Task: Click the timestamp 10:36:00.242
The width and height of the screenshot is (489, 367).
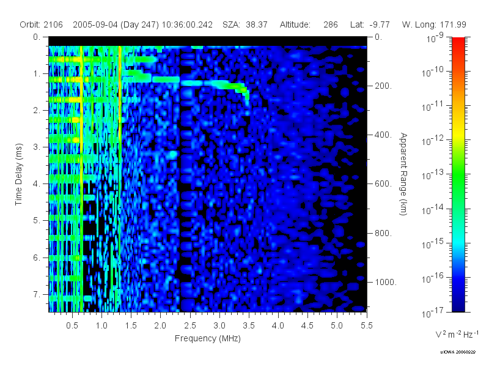Action: [187, 24]
